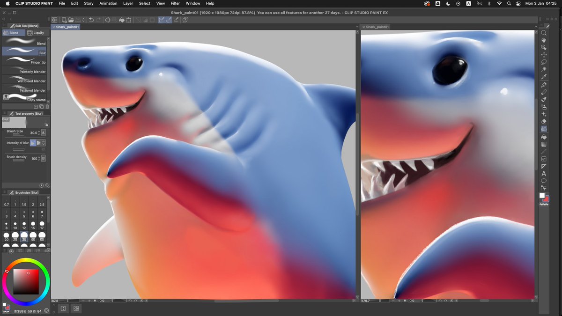Select the Wet bleed blender sub tool
The image size is (562, 316).
tap(26, 80)
